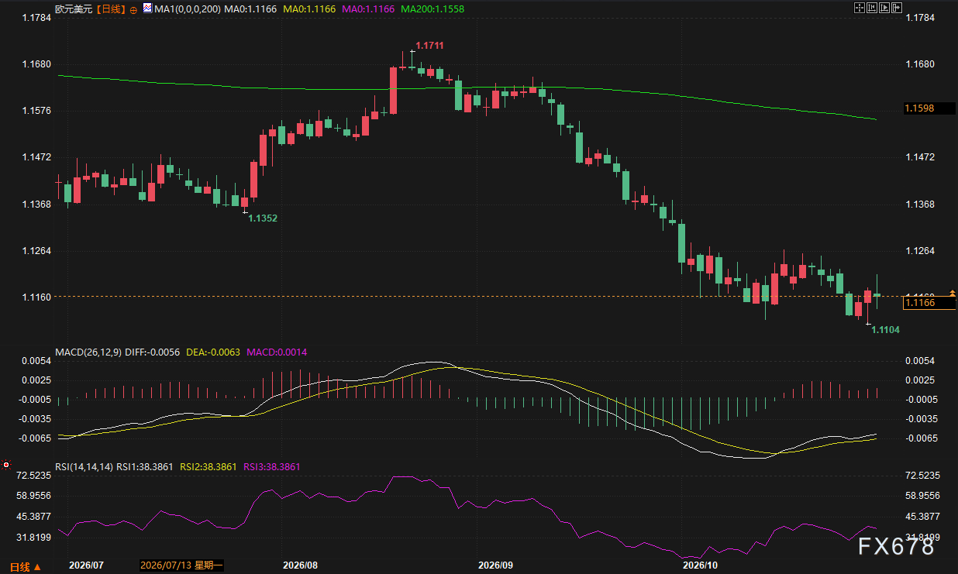Click the 2026/10 date label on time axis

(x=698, y=566)
